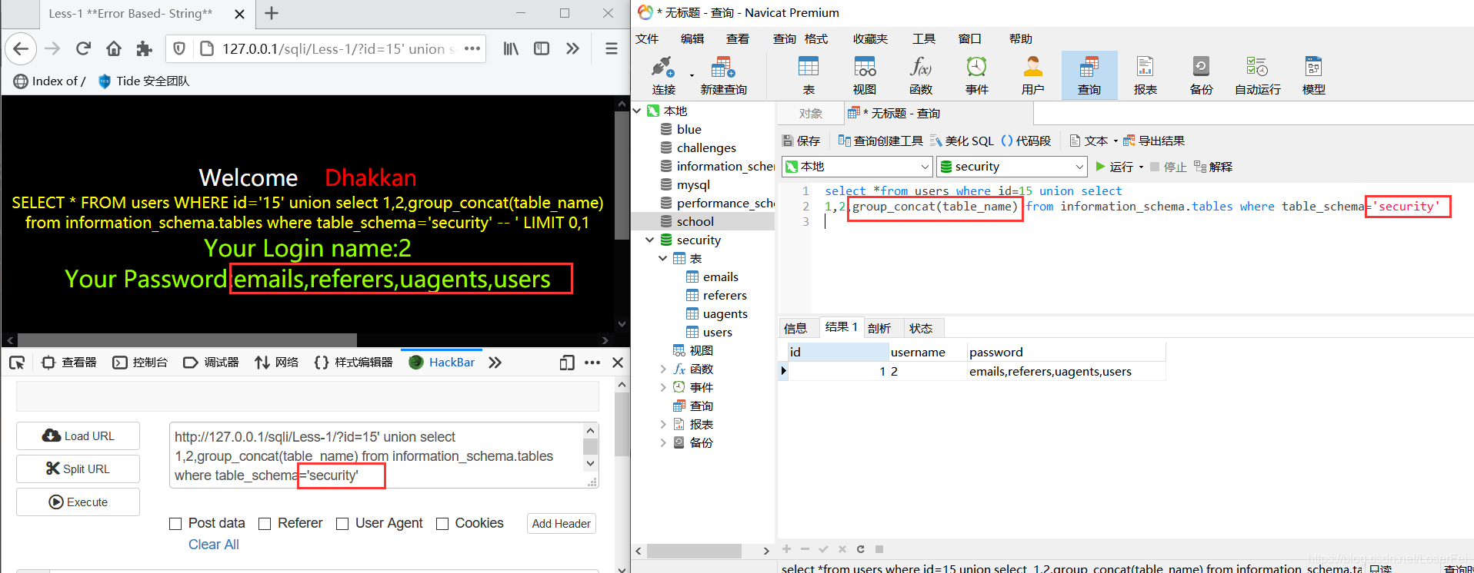The height and width of the screenshot is (573, 1474).
Task: Open the database dropdown showing security
Action: pos(1012,167)
